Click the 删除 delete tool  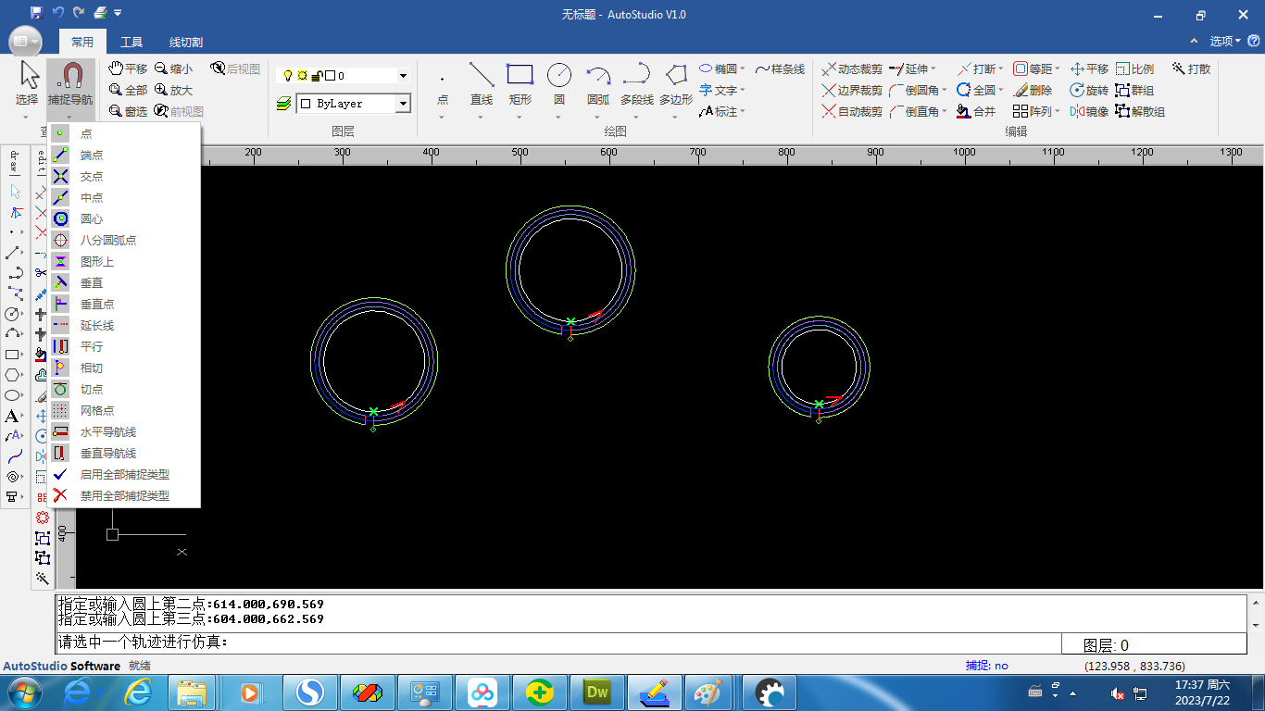(1033, 90)
